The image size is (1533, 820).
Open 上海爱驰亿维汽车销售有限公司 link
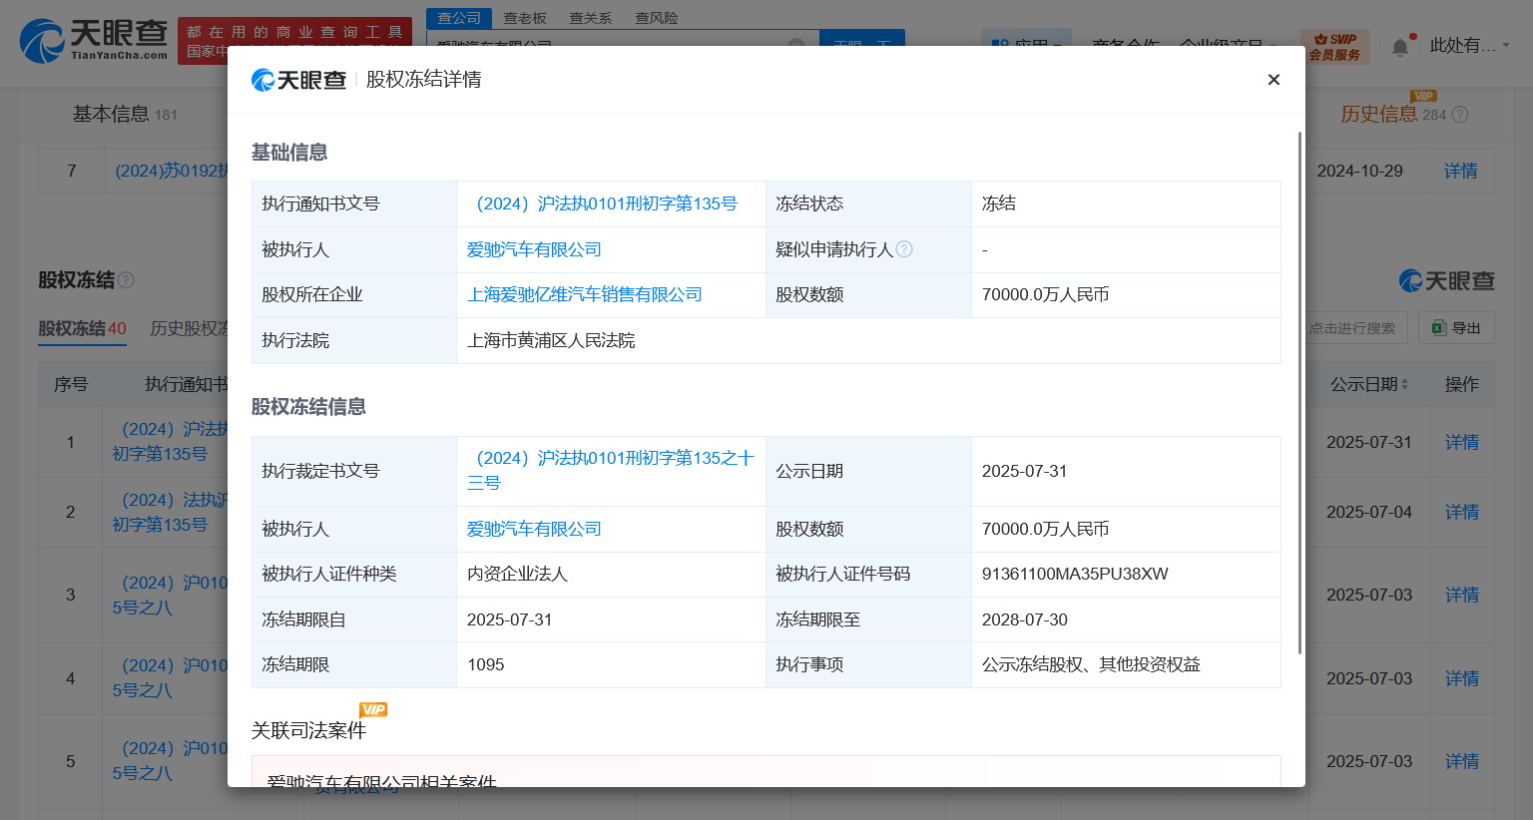click(585, 295)
